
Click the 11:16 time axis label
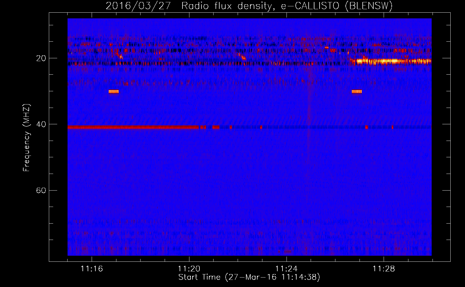coord(92,269)
